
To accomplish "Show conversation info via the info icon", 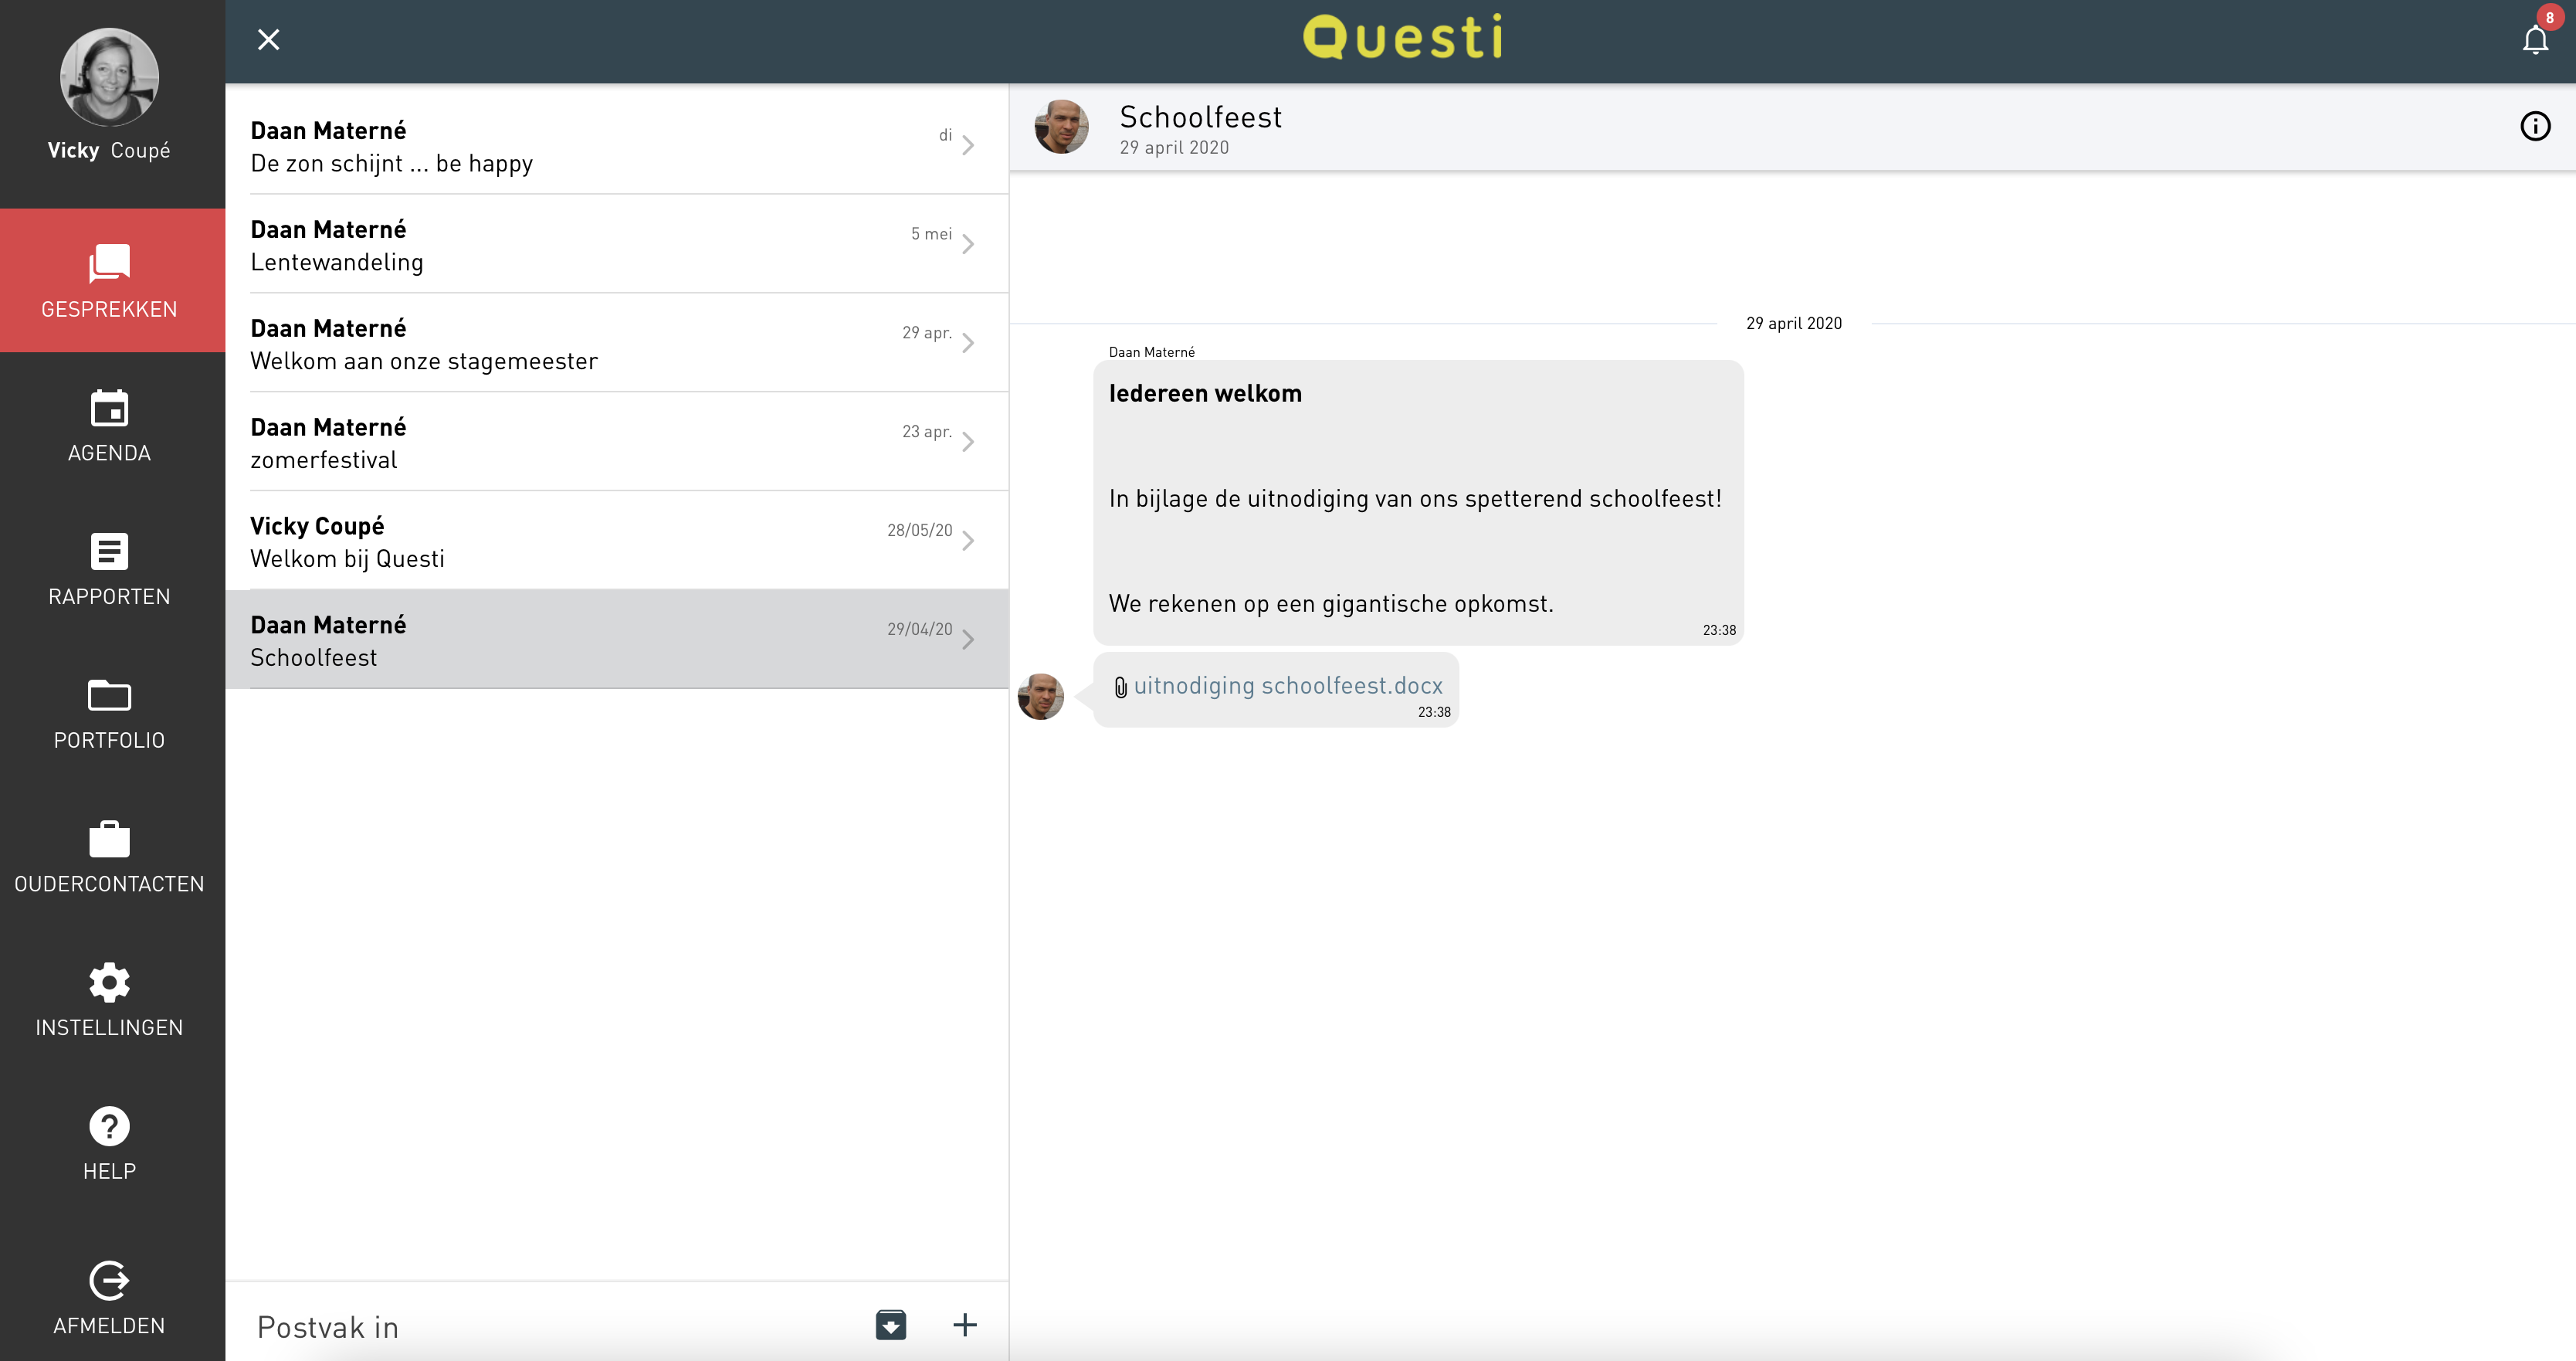I will tap(2535, 126).
